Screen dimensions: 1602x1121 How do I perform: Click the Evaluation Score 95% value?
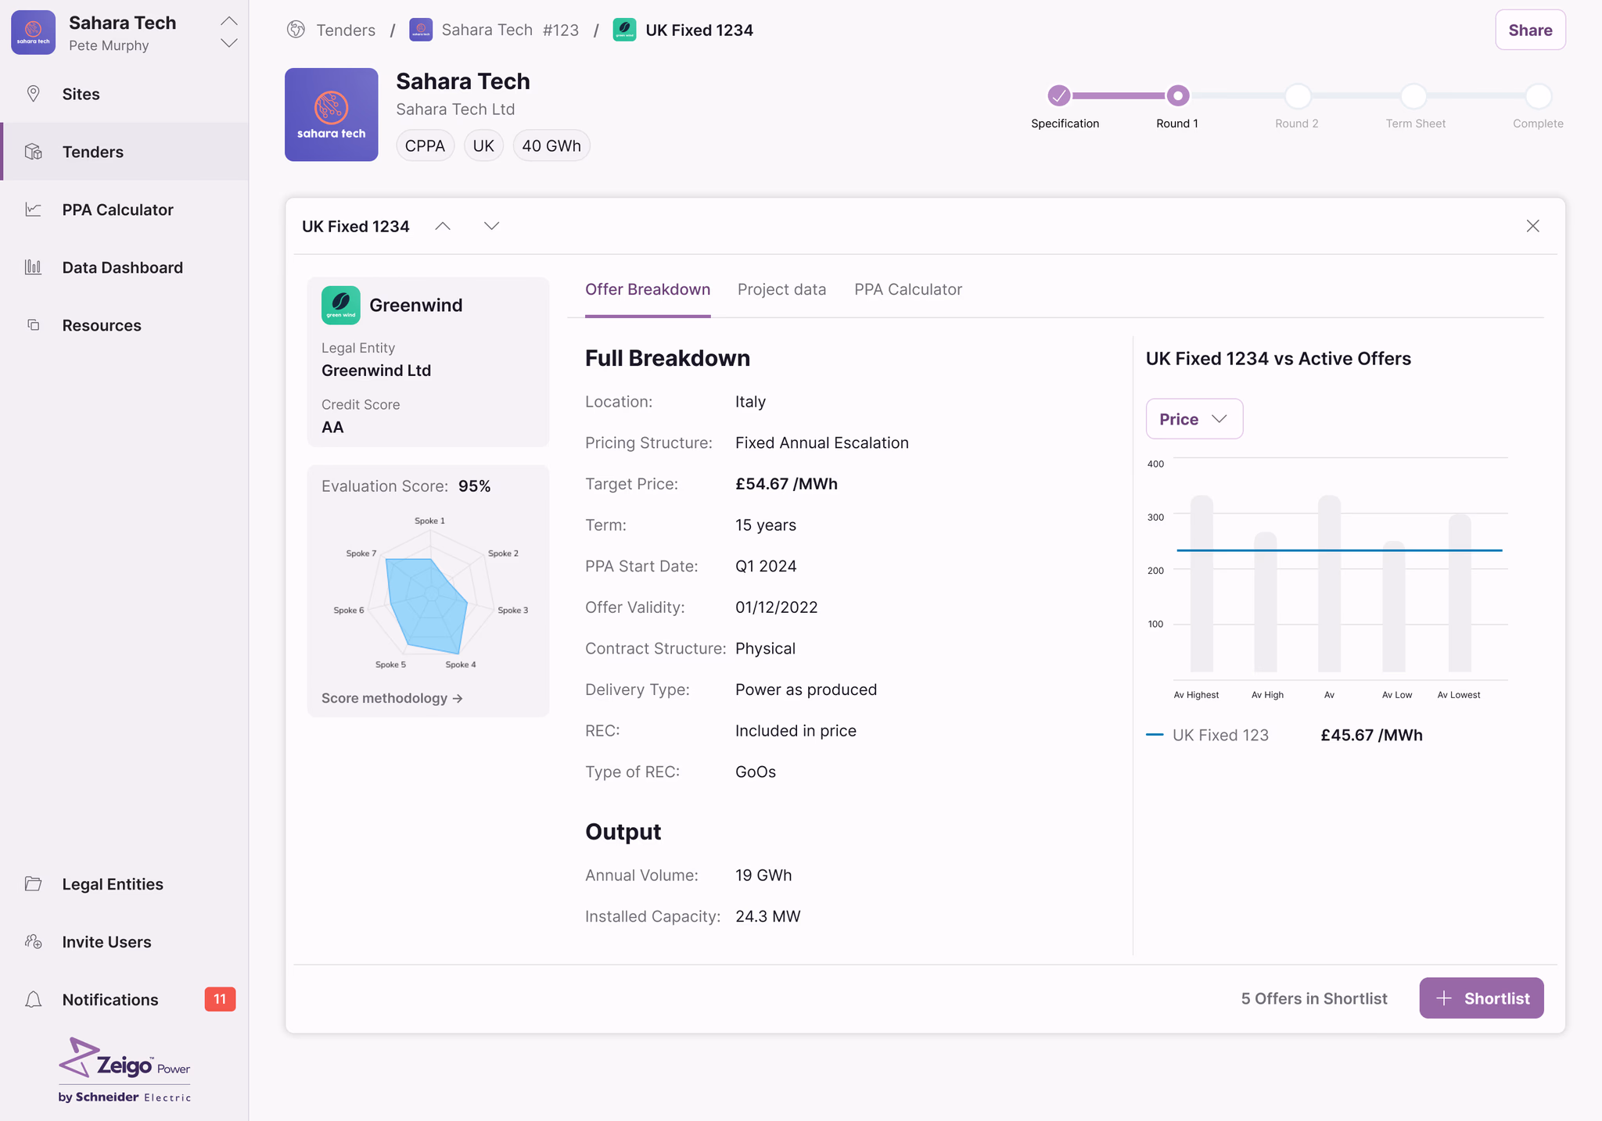[x=475, y=486]
